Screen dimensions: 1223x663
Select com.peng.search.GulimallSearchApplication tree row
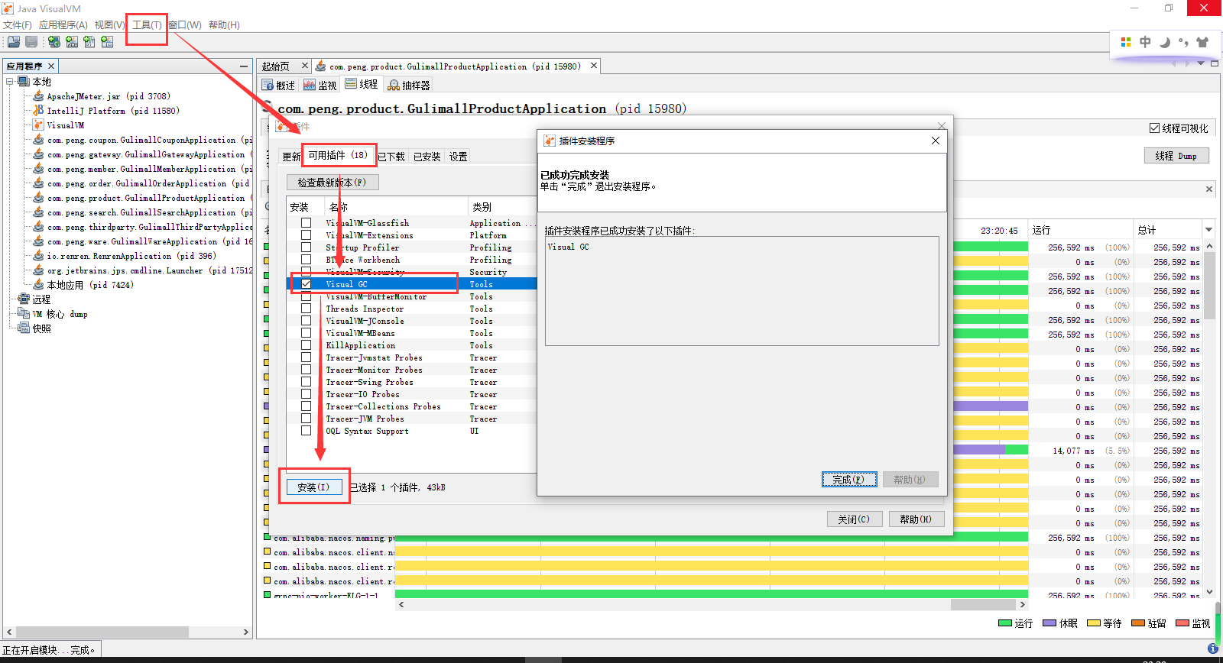(141, 212)
